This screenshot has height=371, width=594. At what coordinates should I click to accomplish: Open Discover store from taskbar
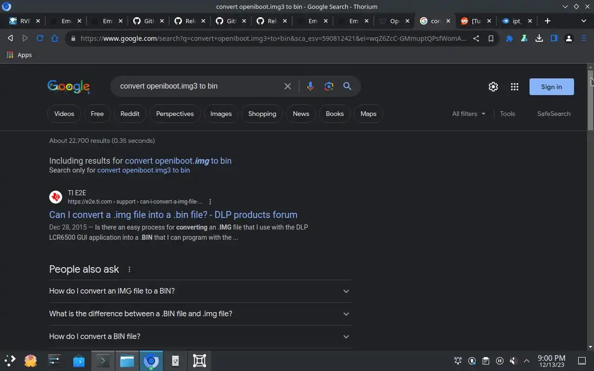pos(78,361)
